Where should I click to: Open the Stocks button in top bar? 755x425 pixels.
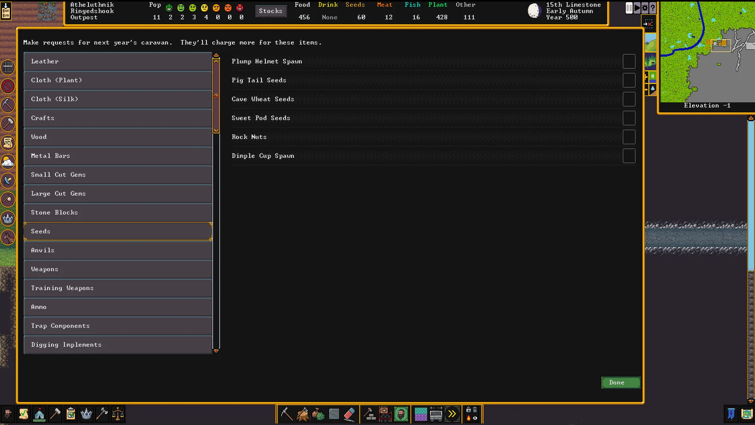(271, 11)
